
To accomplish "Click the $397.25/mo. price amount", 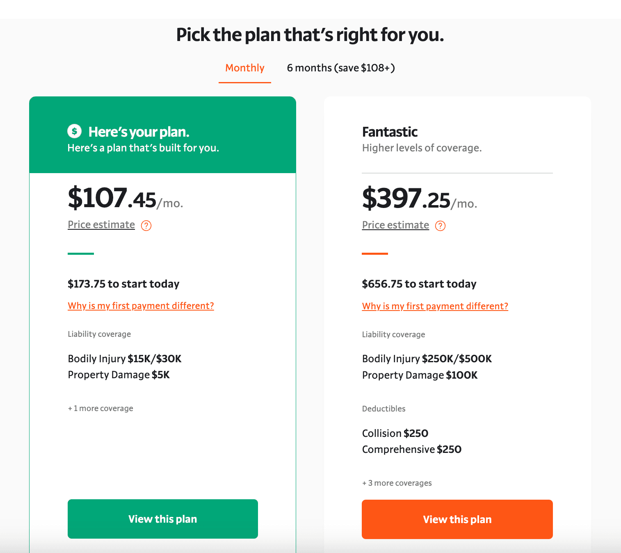I will [419, 199].
